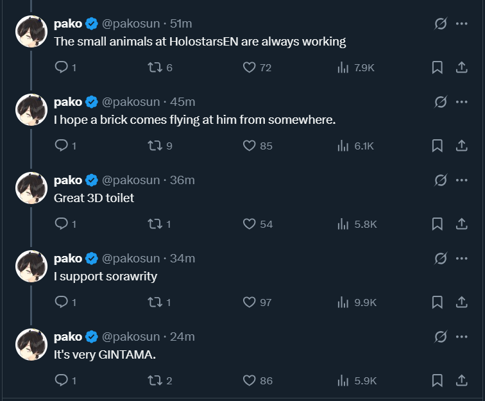The height and width of the screenshot is (401, 485).
Task: Reply to the 'Great 3D toilet' tweet
Action: [x=62, y=224]
